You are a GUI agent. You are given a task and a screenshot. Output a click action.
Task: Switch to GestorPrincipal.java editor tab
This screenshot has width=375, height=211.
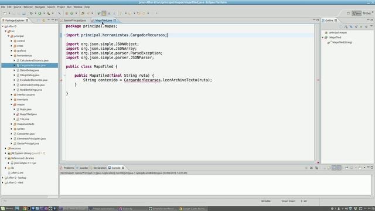[74, 21]
